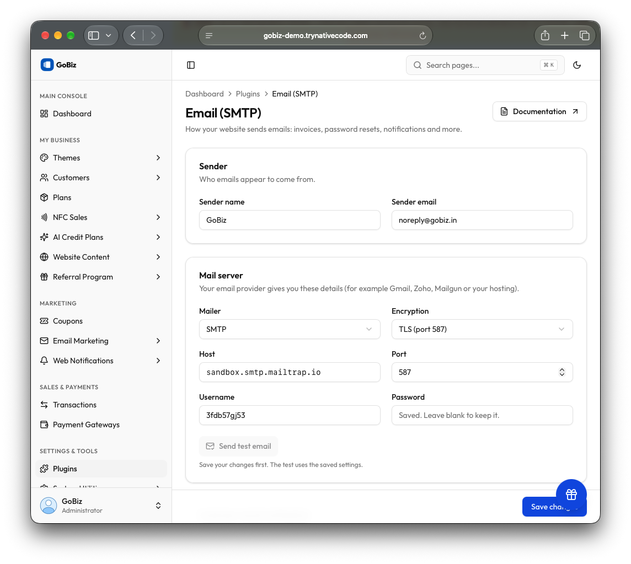
Task: Click the Referral Program gift icon
Action: [44, 277]
